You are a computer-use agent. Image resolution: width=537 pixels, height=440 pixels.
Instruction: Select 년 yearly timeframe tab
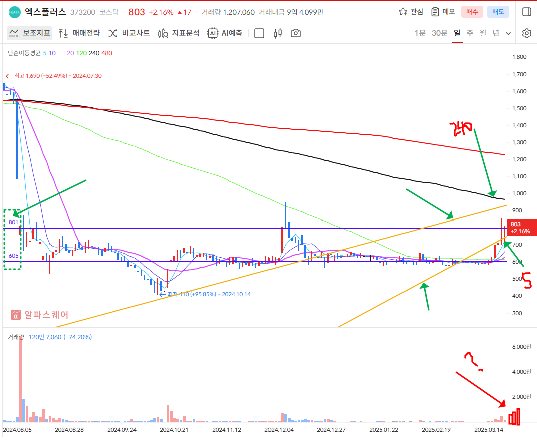point(496,33)
